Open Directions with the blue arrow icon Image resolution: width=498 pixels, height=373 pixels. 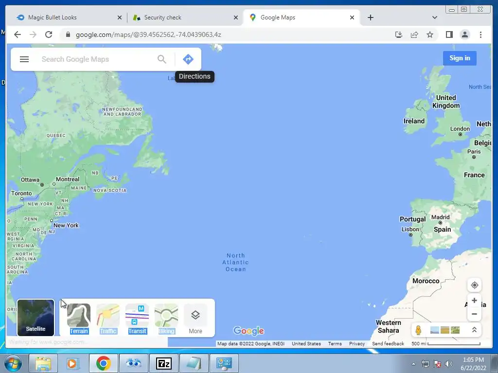pyautogui.click(x=188, y=59)
